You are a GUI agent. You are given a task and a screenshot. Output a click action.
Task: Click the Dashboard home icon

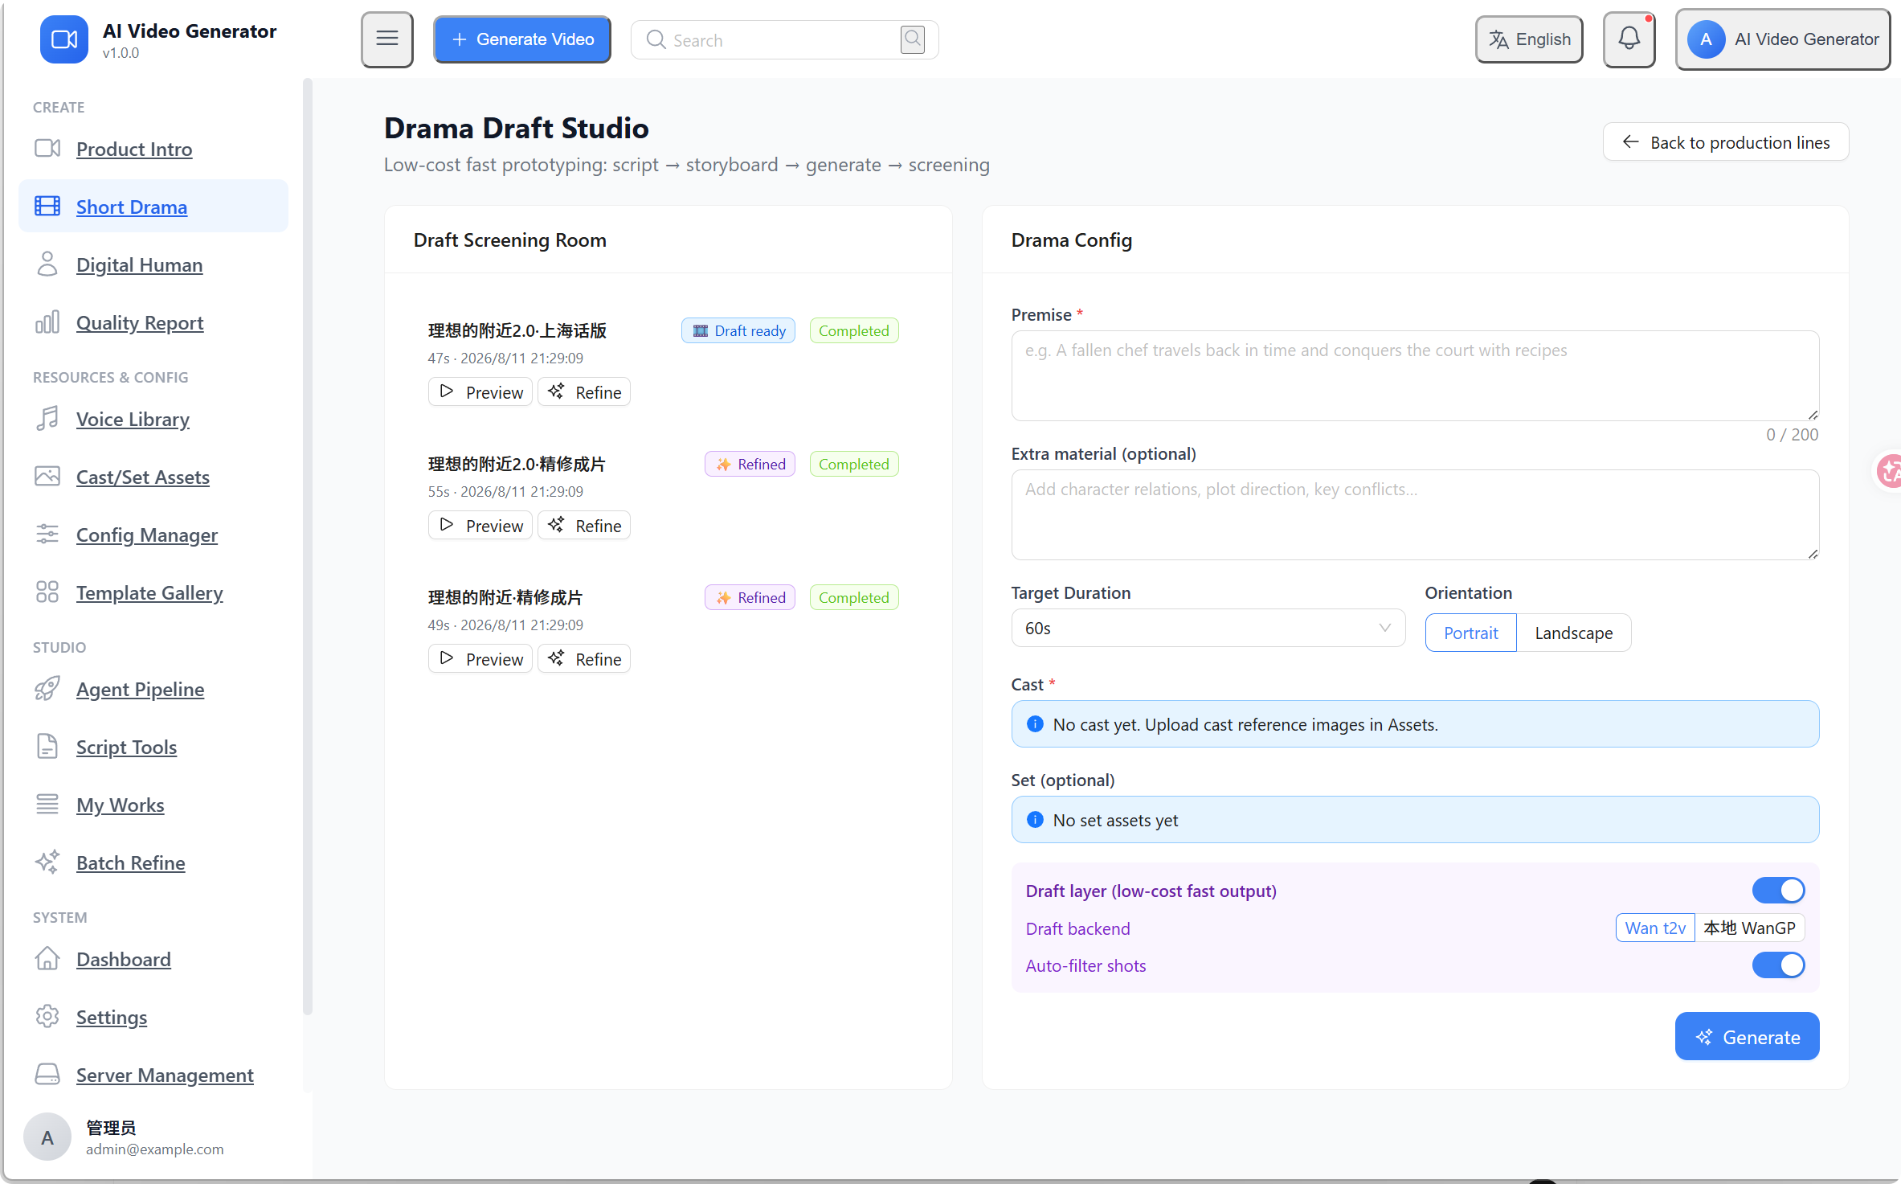(x=47, y=959)
